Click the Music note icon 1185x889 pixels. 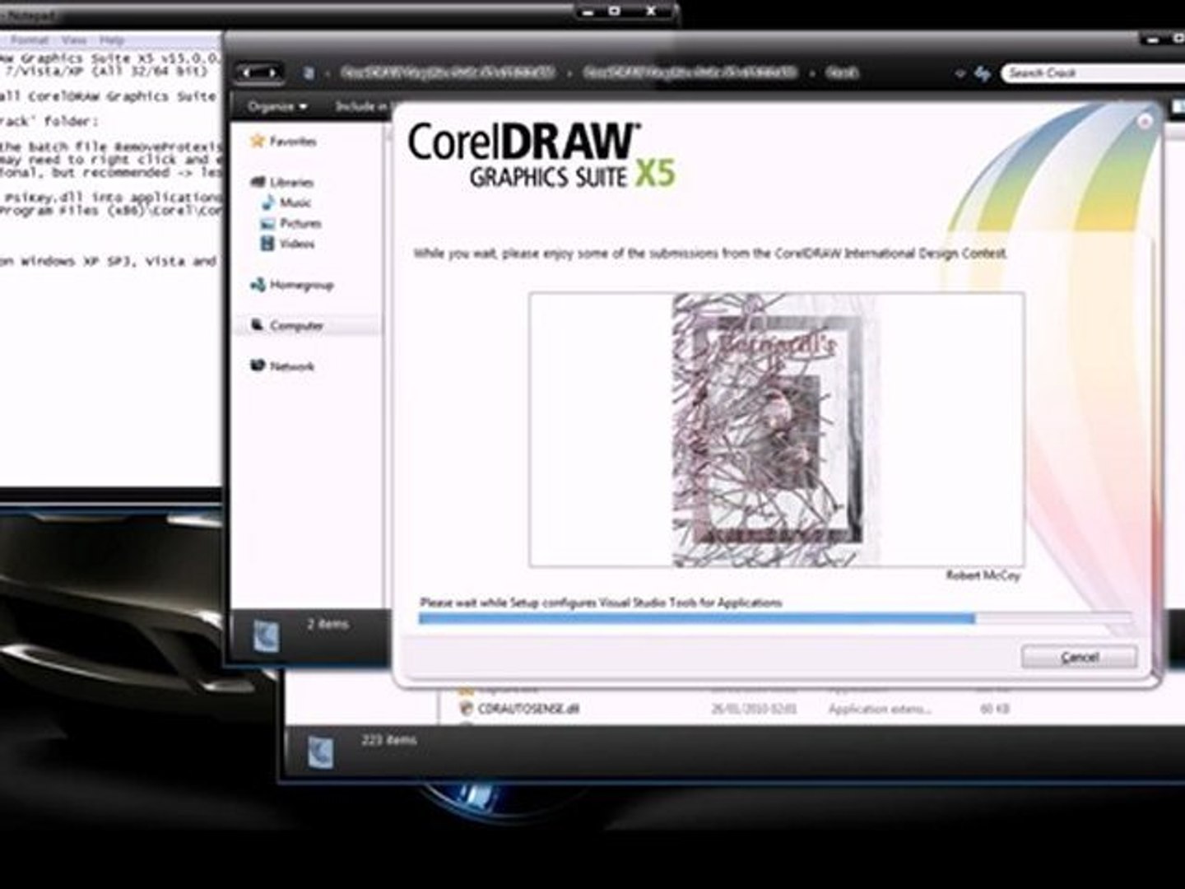click(268, 202)
